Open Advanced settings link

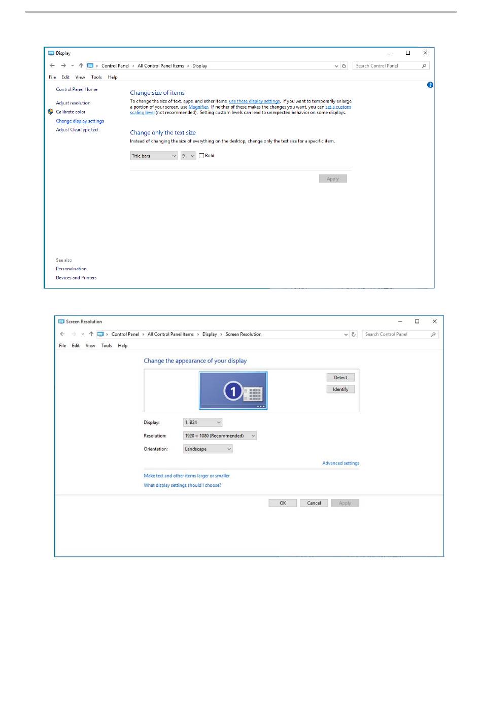click(341, 463)
